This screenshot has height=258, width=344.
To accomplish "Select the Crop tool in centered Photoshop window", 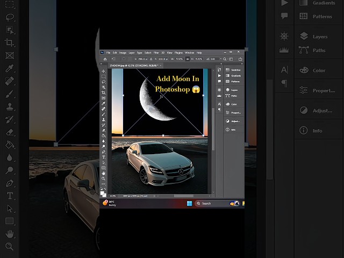I will tap(104, 92).
